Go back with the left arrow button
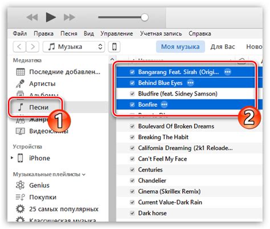The width and height of the screenshot is (270, 229). point(19,47)
